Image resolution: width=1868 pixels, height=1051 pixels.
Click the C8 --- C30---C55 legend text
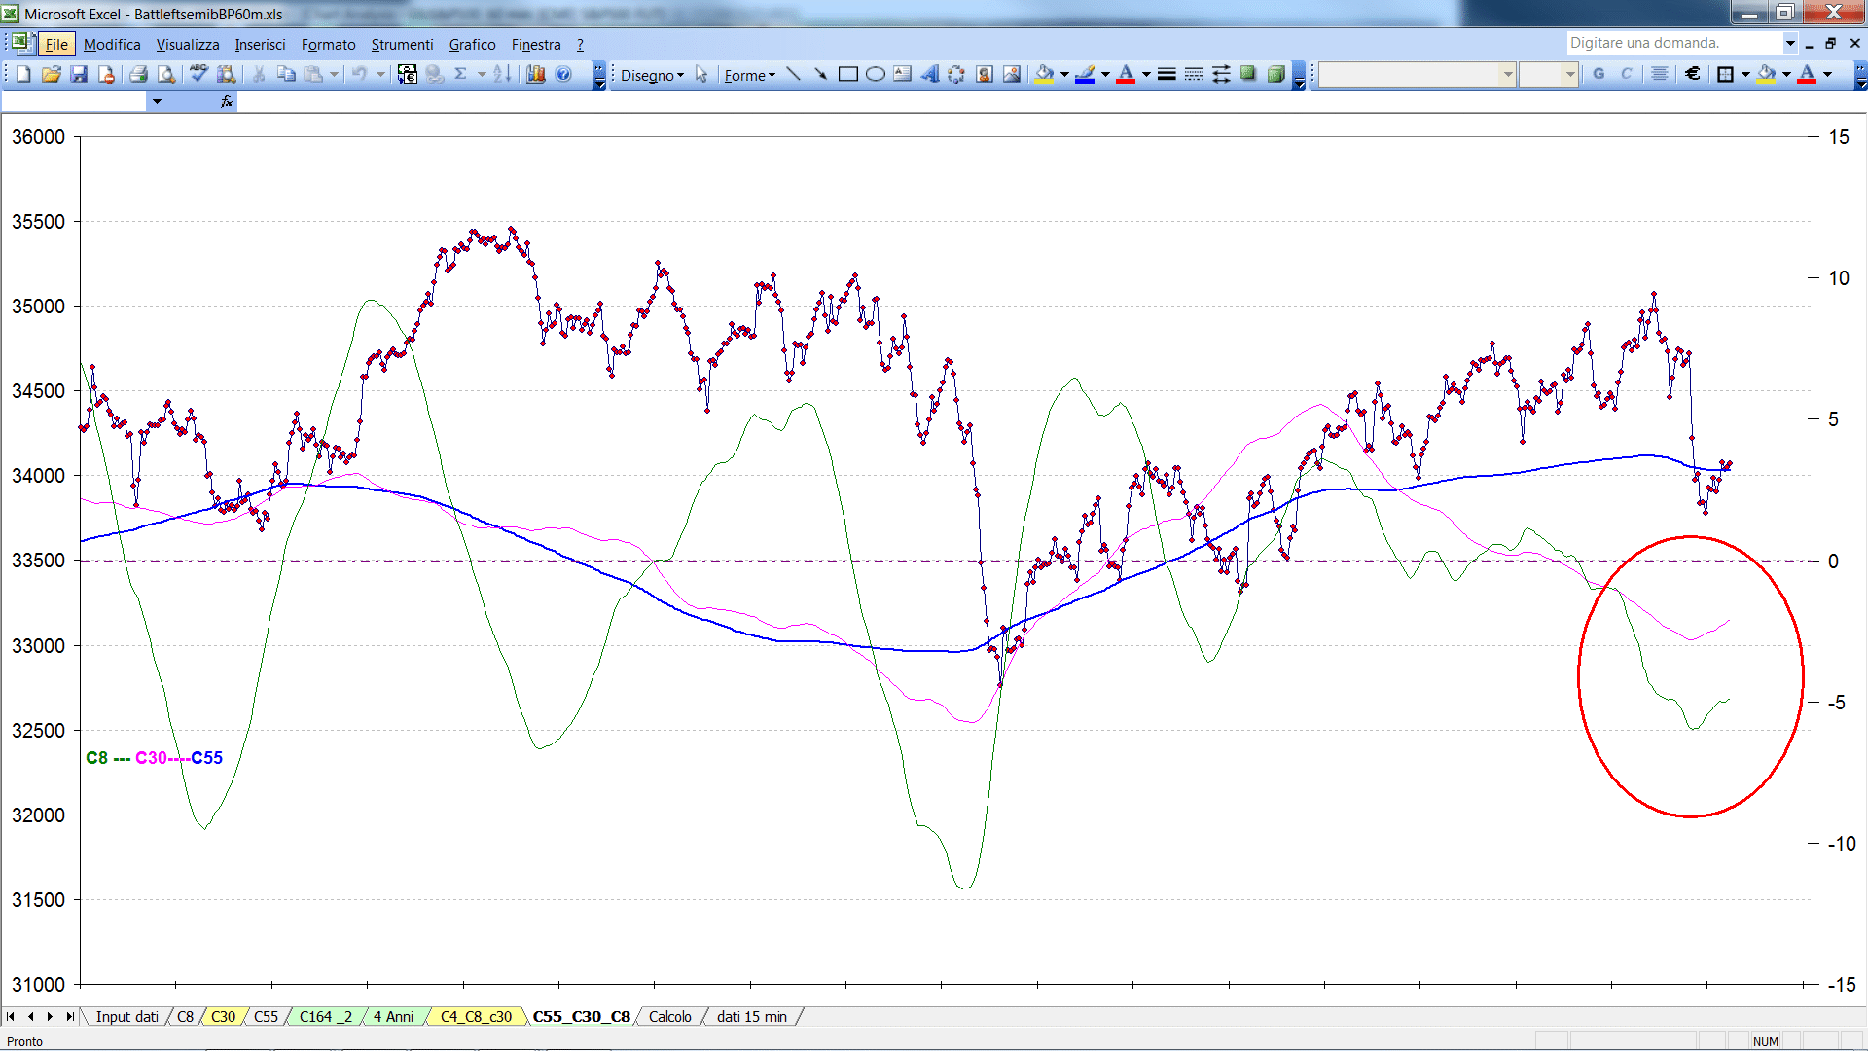point(154,757)
